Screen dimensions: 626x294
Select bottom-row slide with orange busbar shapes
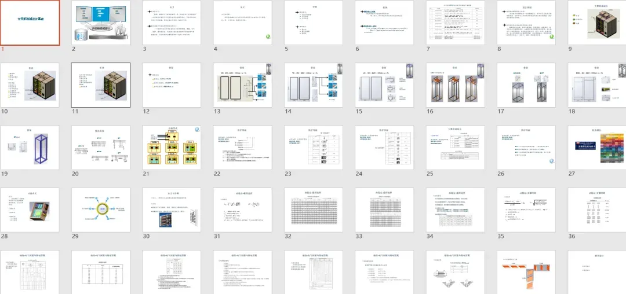526,272
